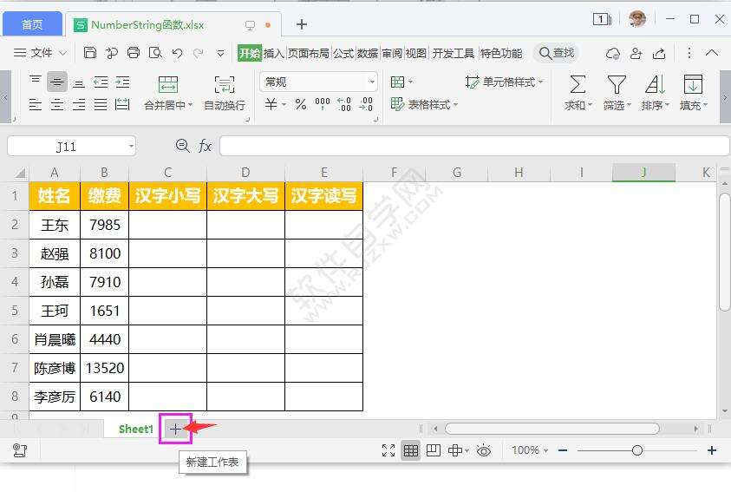Click the Print icon in quick toolbar
Image resolution: width=731 pixels, height=492 pixels.
134,53
